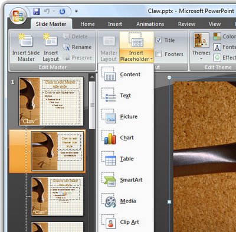This screenshot has width=236, height=232.
Task: Choose the Media placeholder option
Action: coord(126,201)
